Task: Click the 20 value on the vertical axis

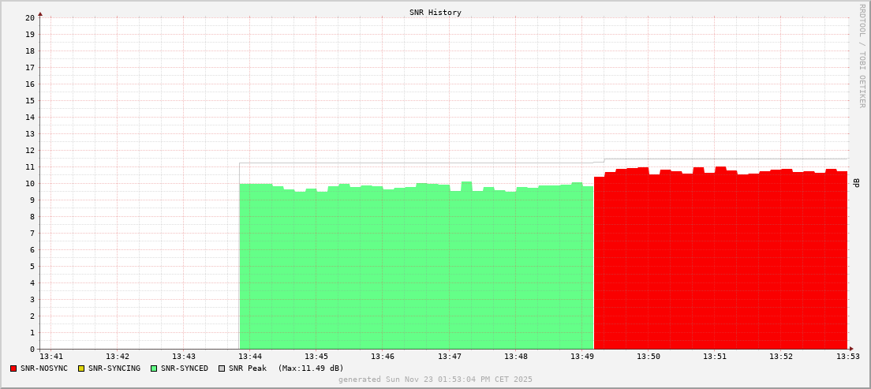Action: pos(29,17)
